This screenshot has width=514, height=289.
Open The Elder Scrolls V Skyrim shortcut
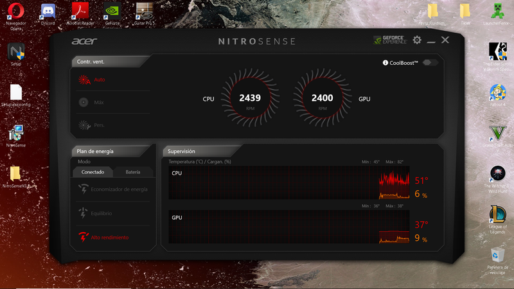click(x=497, y=57)
